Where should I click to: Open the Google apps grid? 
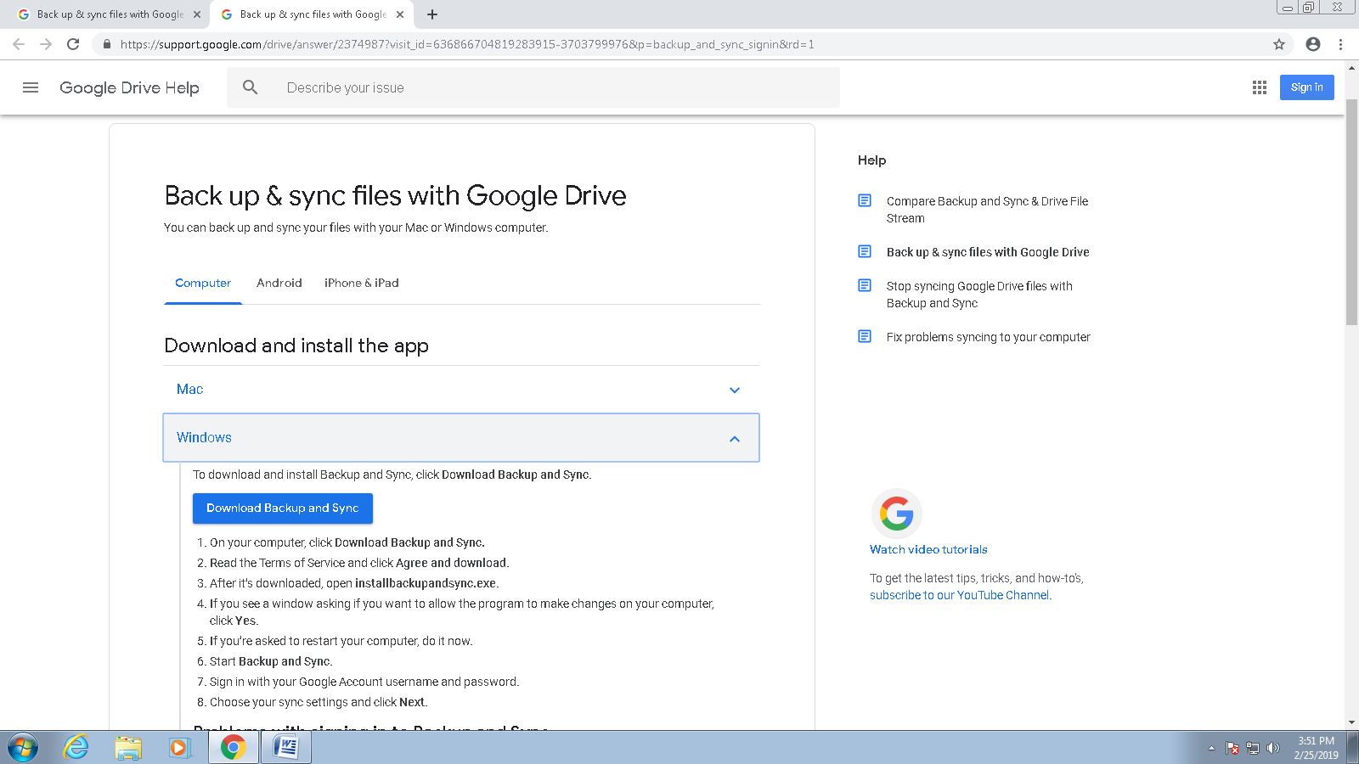(1260, 87)
